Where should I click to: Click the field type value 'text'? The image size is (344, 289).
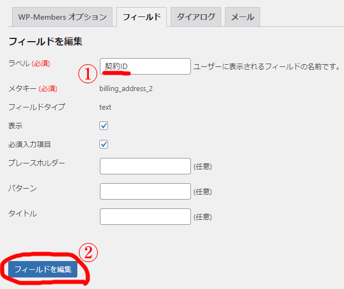tap(105, 107)
